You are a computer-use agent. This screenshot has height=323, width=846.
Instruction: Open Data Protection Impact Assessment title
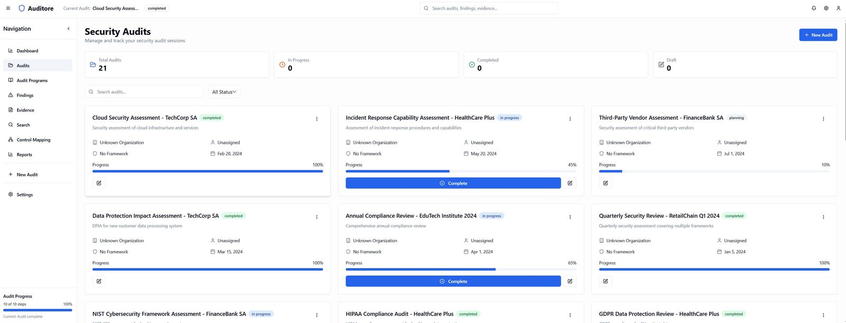(x=155, y=216)
